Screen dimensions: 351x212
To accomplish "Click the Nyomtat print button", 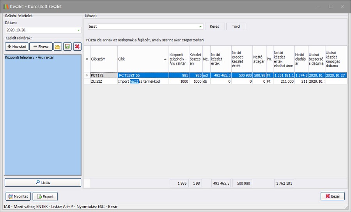I will [x=18, y=196].
